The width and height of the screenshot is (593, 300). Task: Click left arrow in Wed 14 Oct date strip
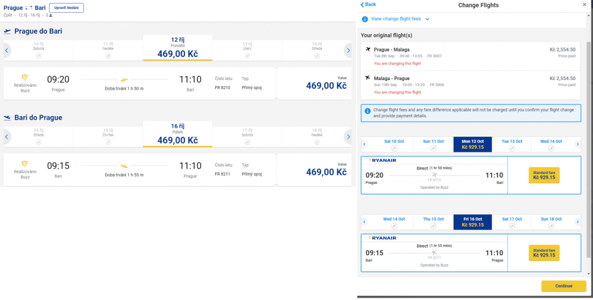pyautogui.click(x=365, y=222)
